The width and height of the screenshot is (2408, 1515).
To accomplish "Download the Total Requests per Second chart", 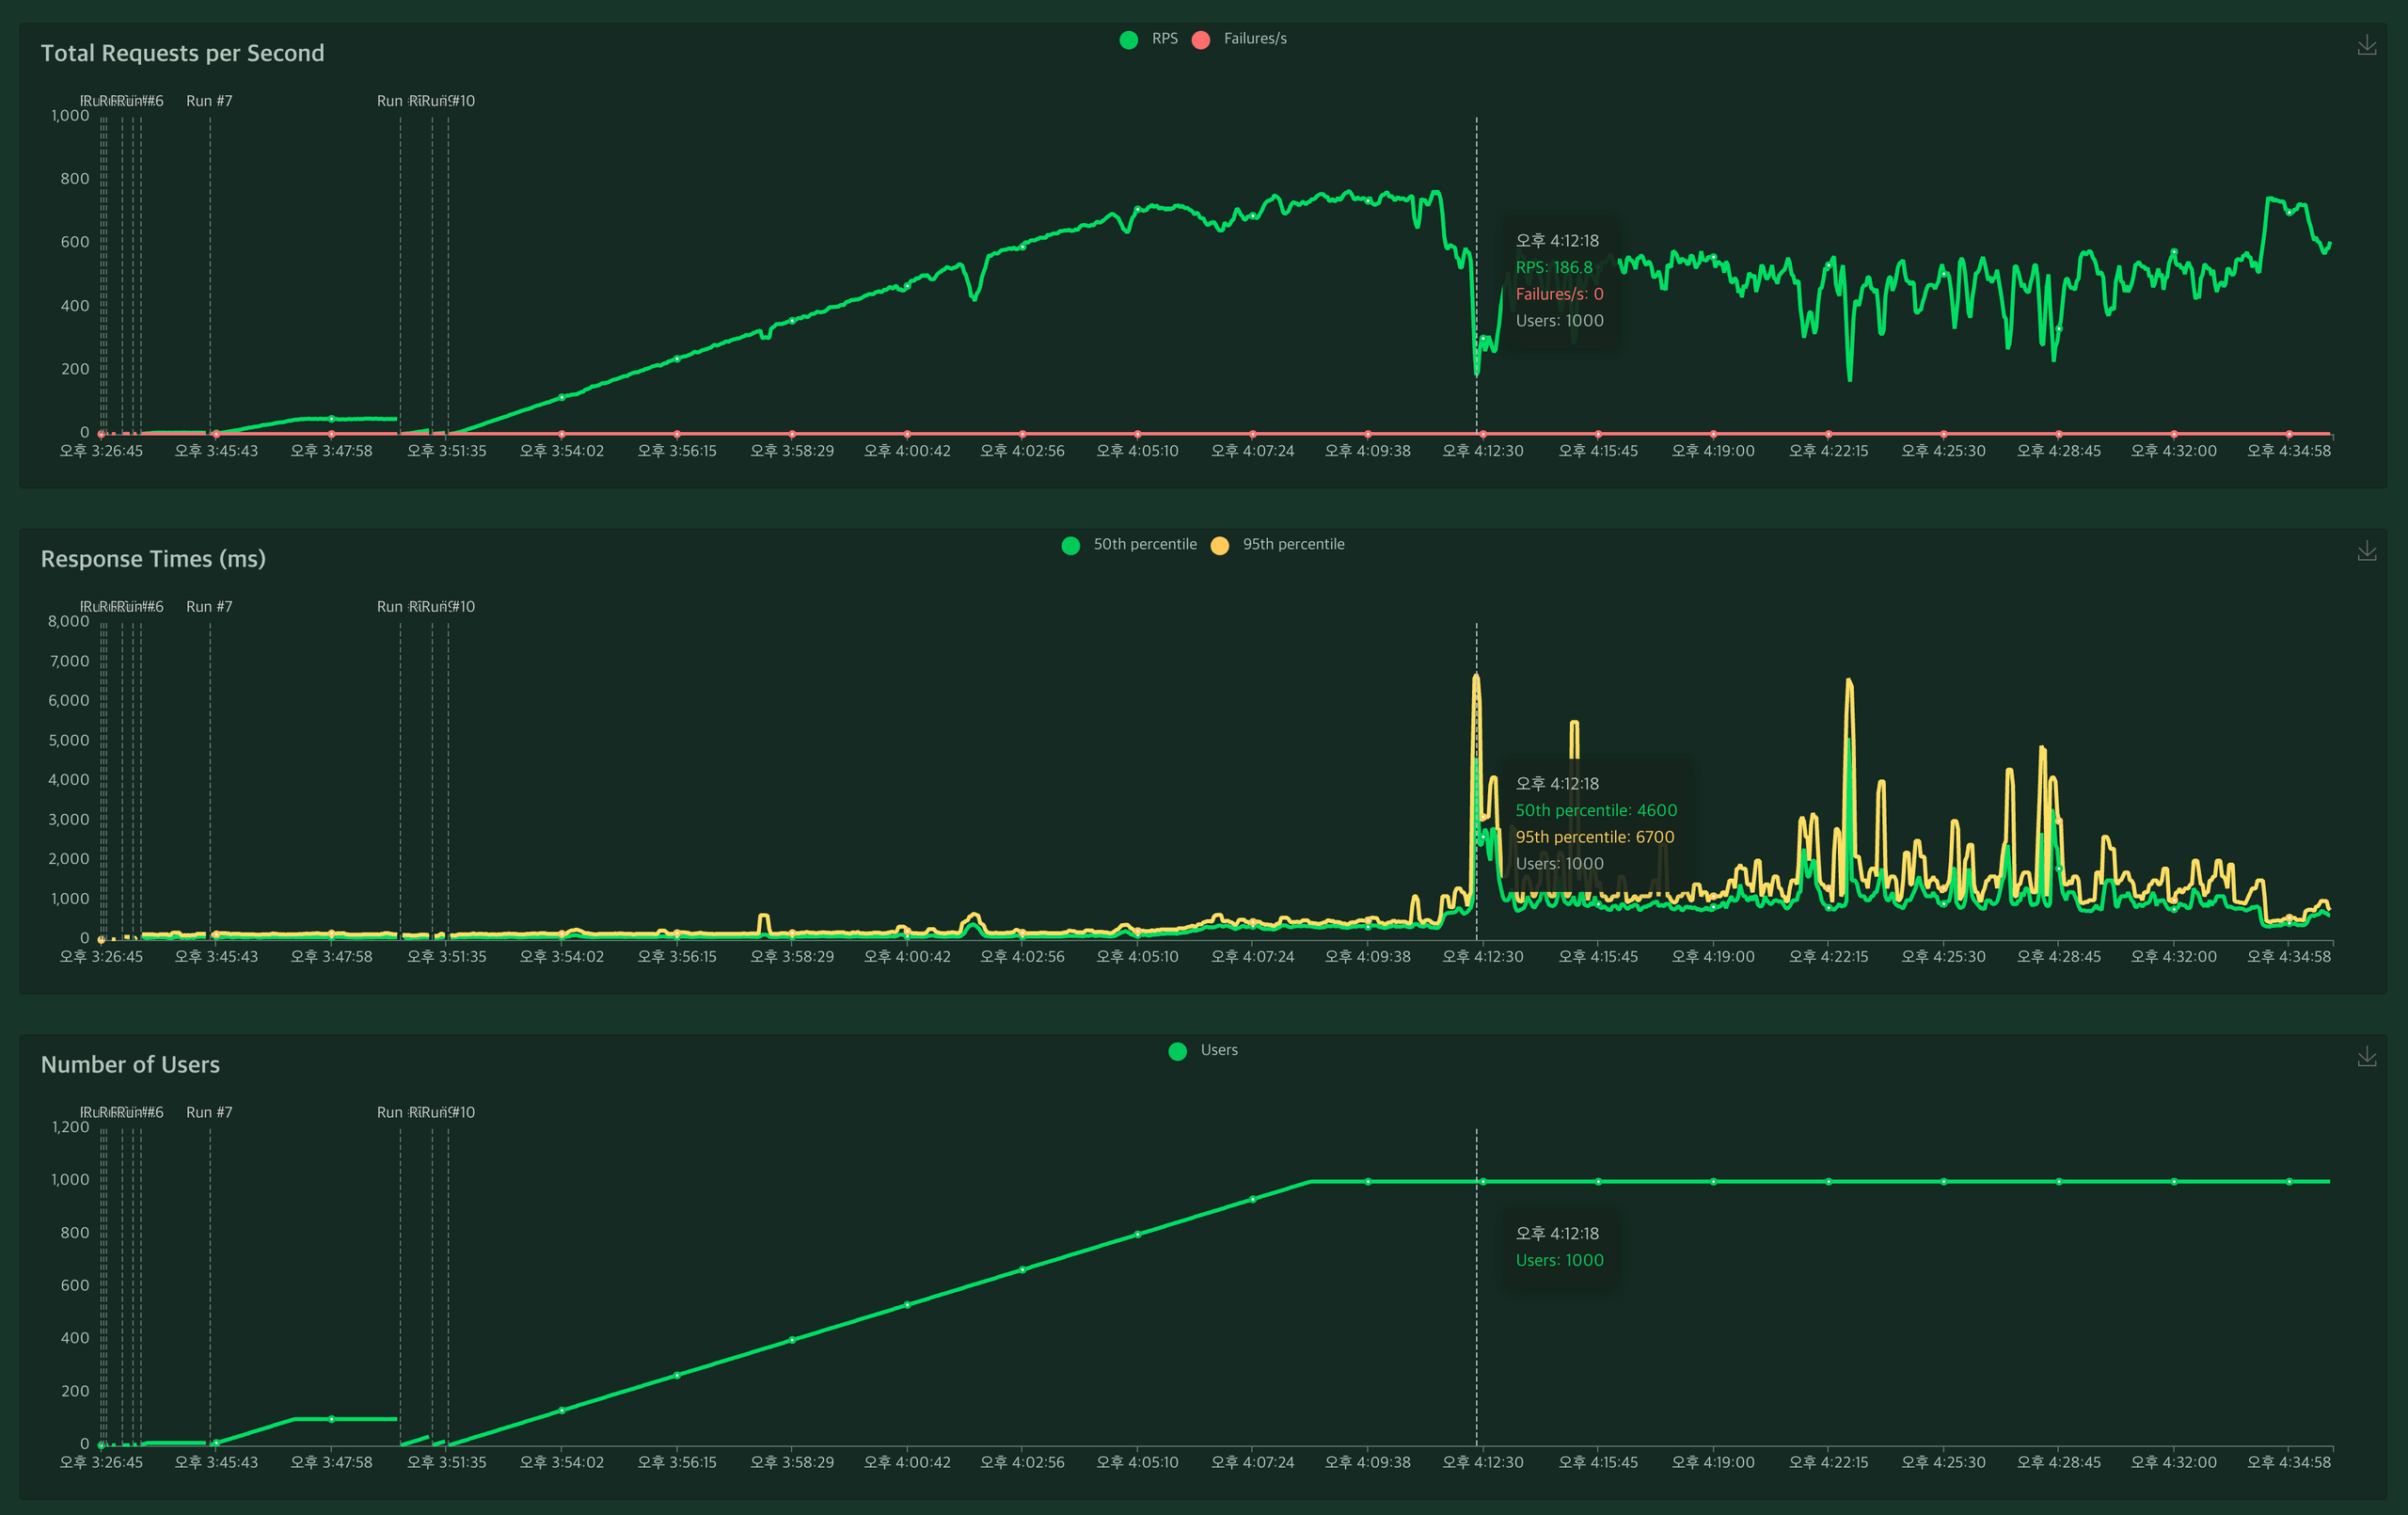I will click(2366, 46).
